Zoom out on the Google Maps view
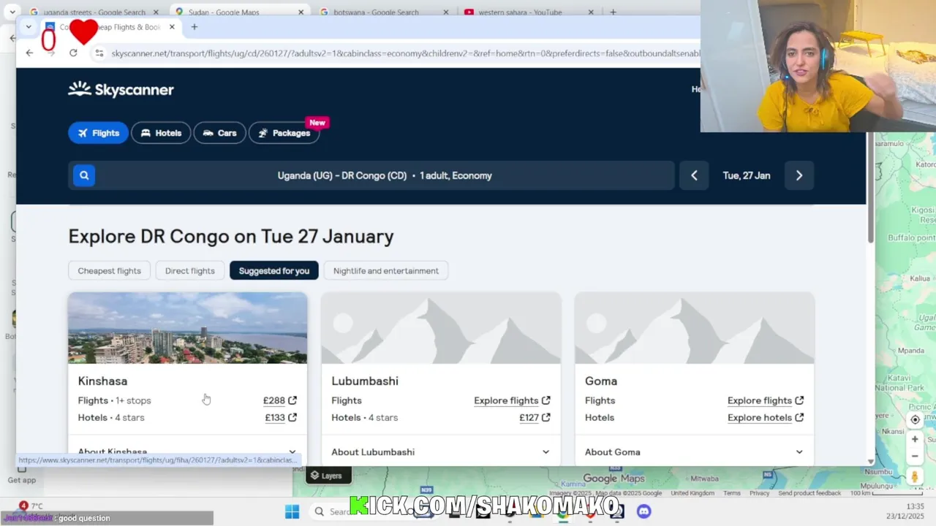 click(x=915, y=456)
